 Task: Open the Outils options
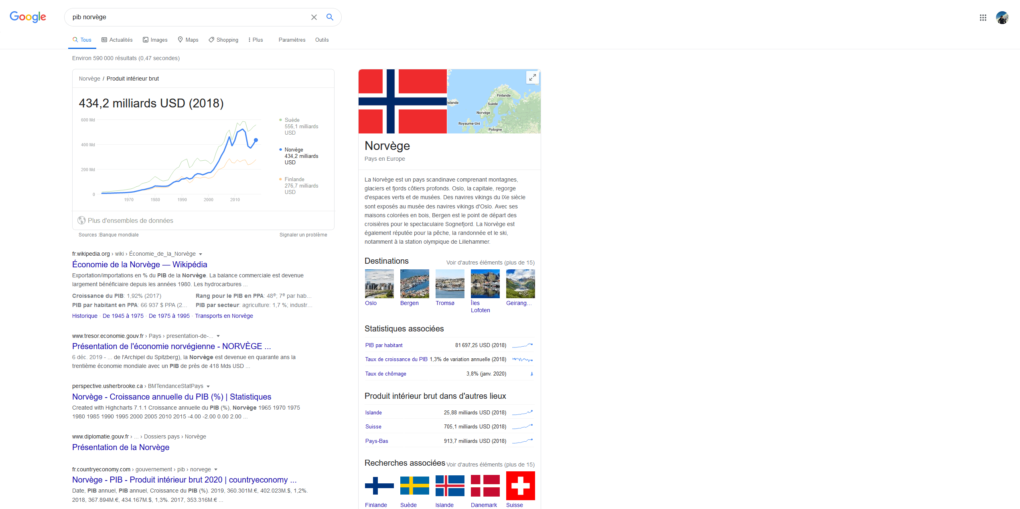[322, 40]
